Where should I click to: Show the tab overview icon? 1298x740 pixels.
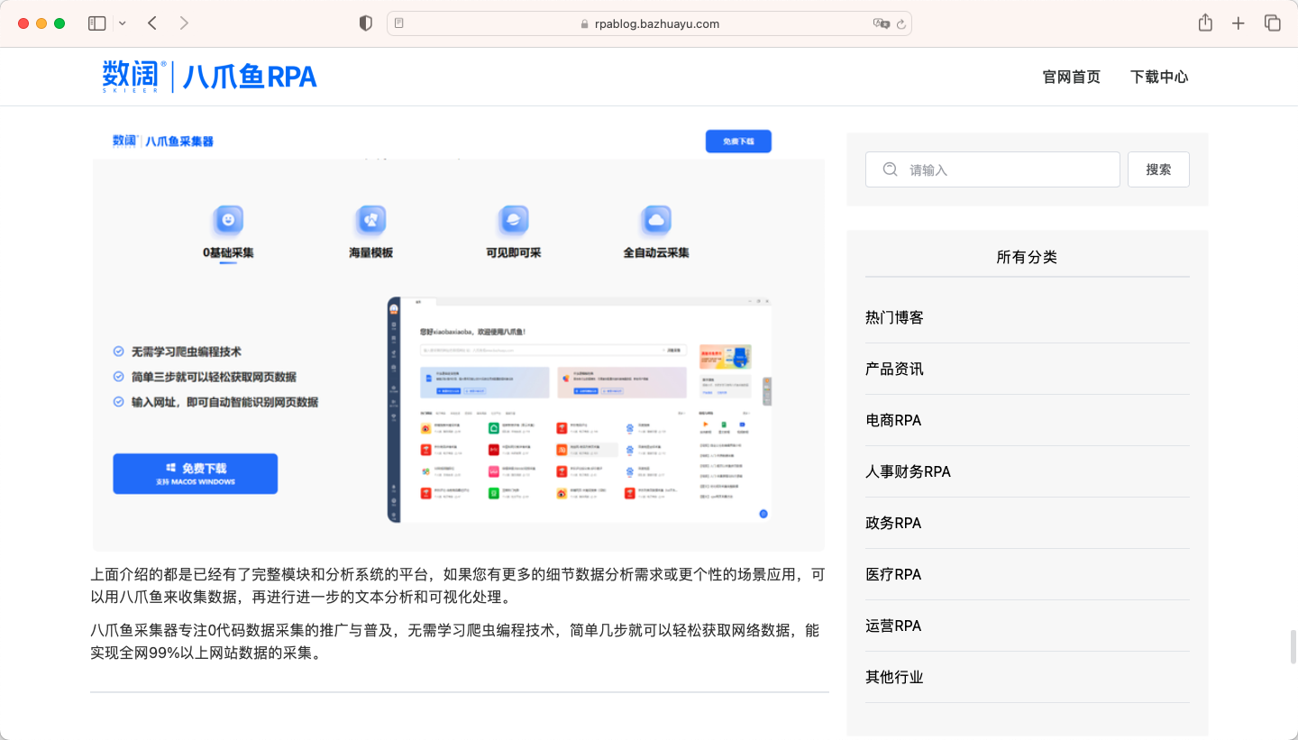coord(1272,23)
